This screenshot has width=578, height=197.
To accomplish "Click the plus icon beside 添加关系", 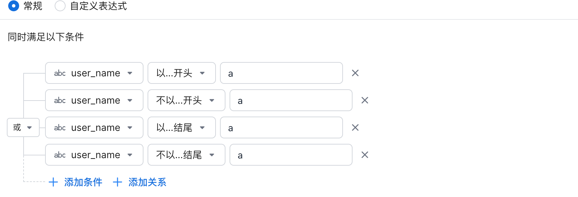I will click(118, 182).
